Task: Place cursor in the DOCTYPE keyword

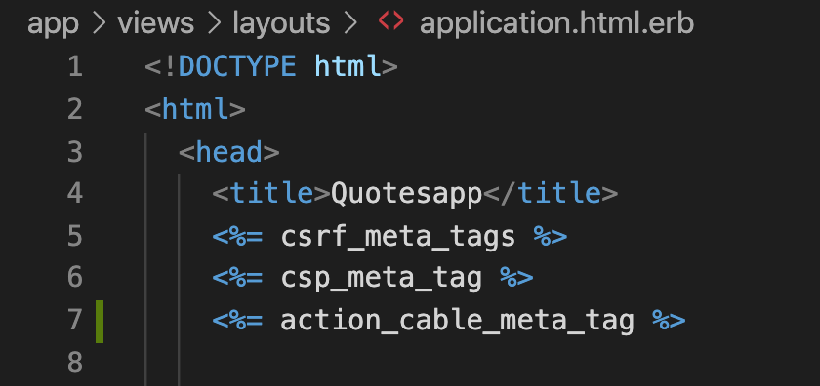Action: [237, 67]
